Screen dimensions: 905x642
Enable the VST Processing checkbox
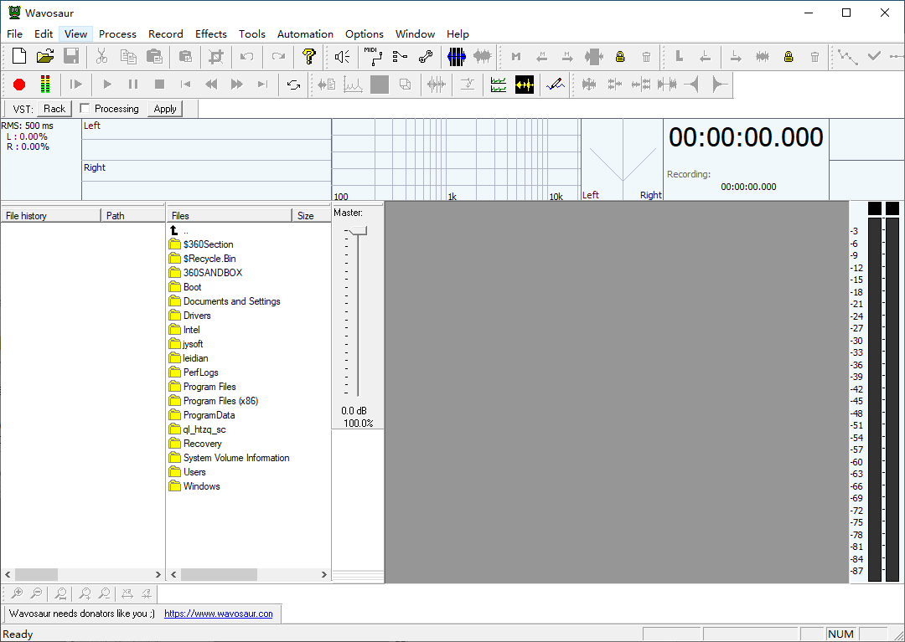coord(85,109)
